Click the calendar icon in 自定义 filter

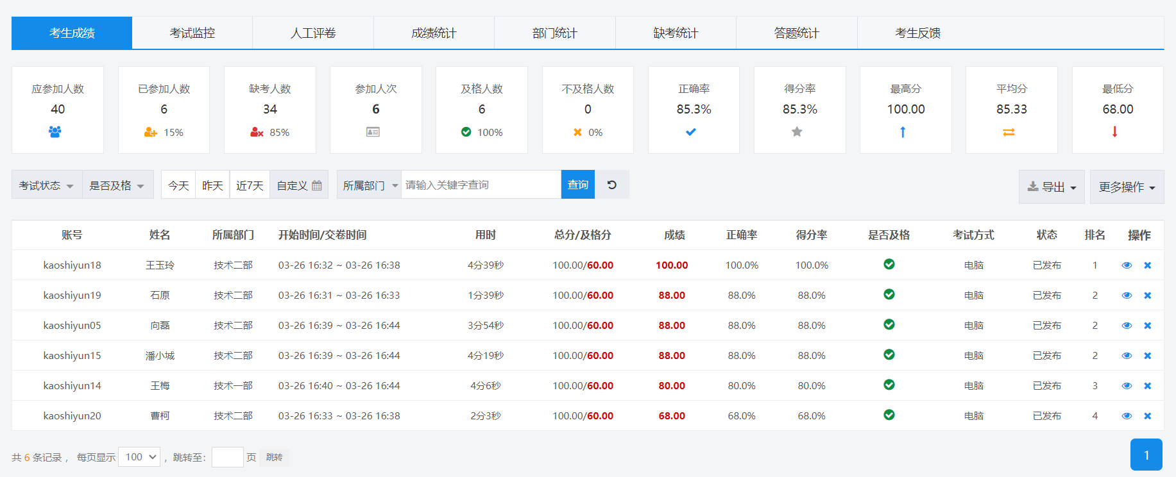(317, 185)
